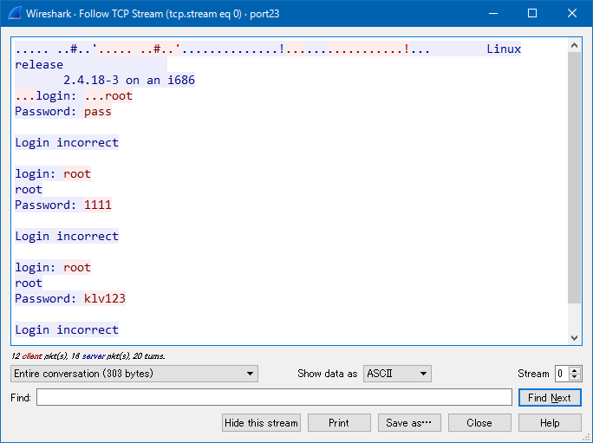
Task: Maximize the Follow TCP Stream window
Action: 532,13
